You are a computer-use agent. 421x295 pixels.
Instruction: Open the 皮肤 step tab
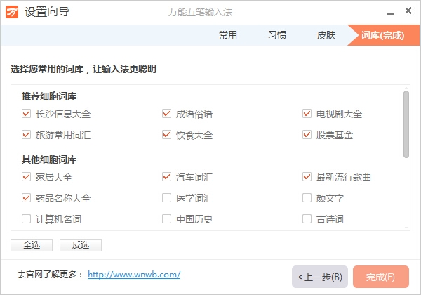tap(326, 35)
